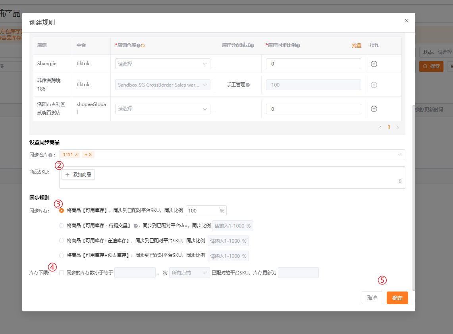The width and height of the screenshot is (453, 334).
Task: Click help icon next to 手工管理
Action: pos(248,85)
